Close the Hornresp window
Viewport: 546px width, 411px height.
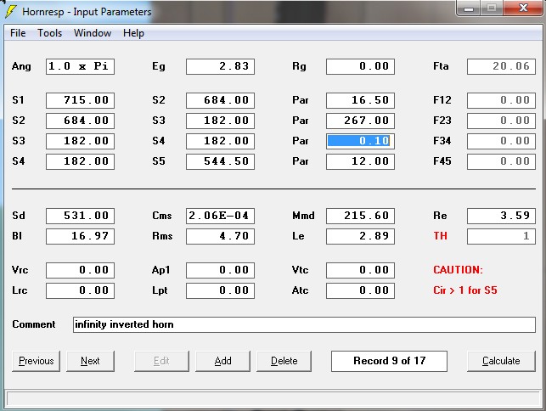click(x=523, y=8)
